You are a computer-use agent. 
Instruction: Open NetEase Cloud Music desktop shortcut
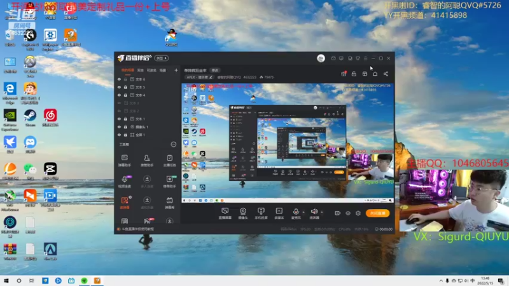[50, 118]
